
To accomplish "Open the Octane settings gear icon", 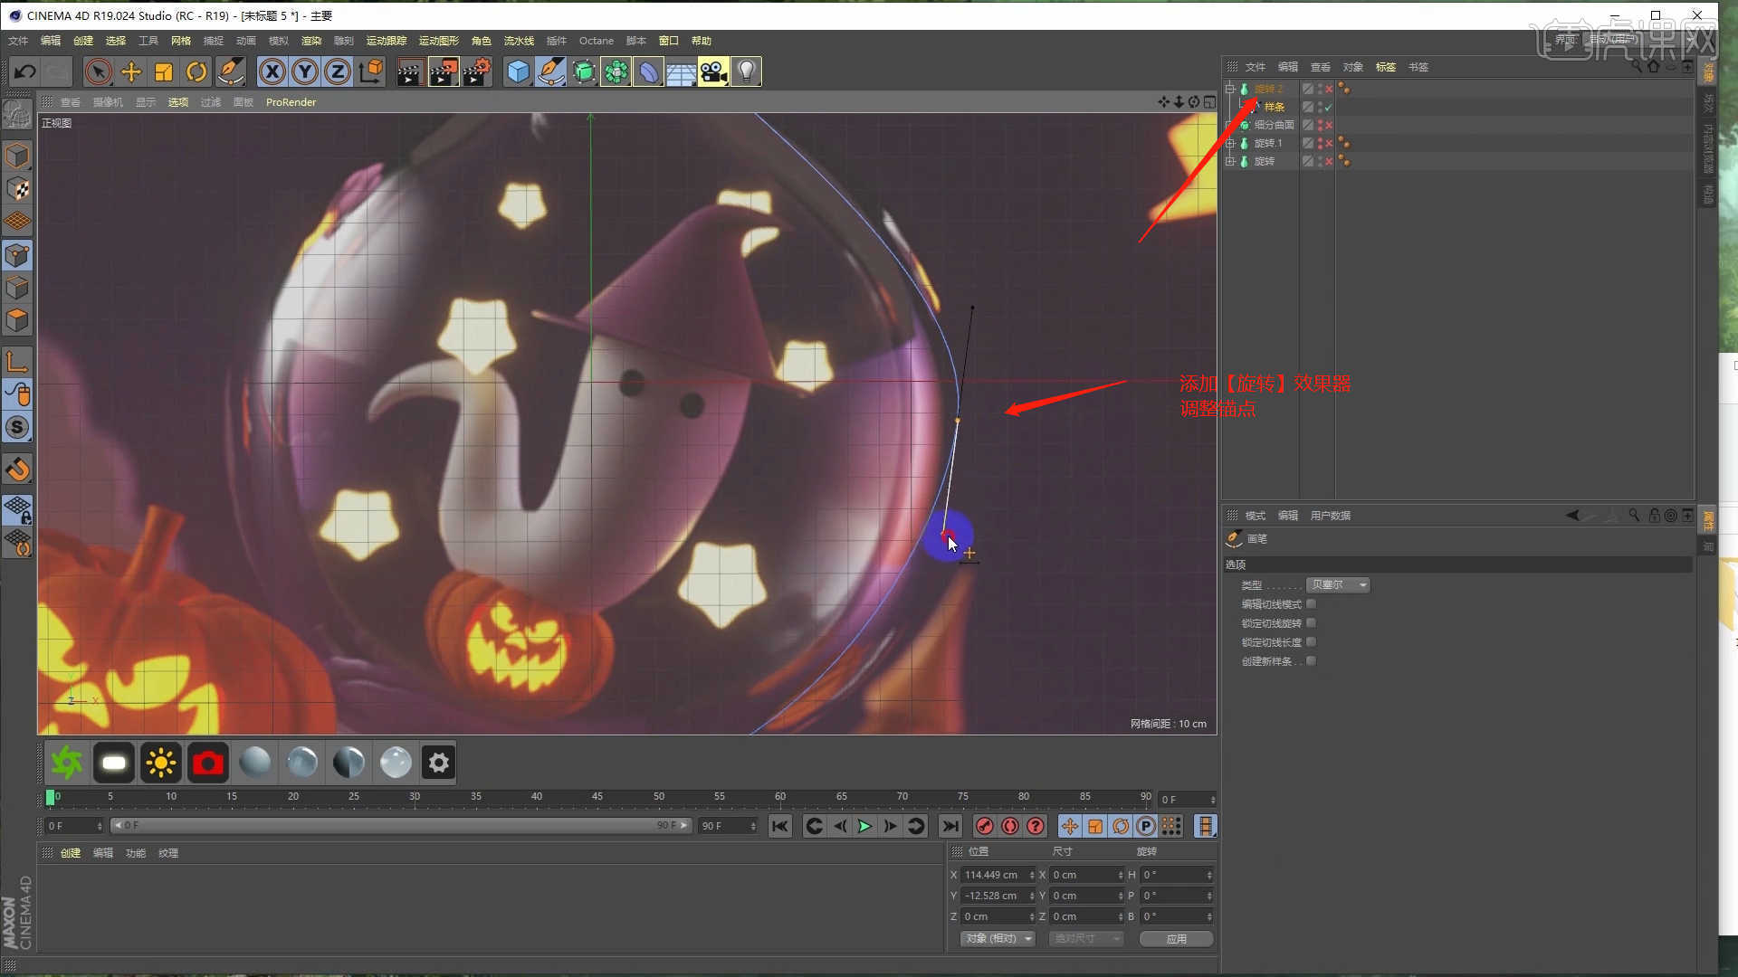I will (x=439, y=763).
